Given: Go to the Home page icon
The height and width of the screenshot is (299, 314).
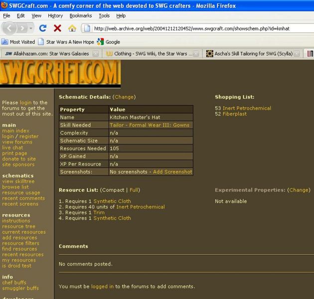Looking at the screenshot, I should pos(72,28).
